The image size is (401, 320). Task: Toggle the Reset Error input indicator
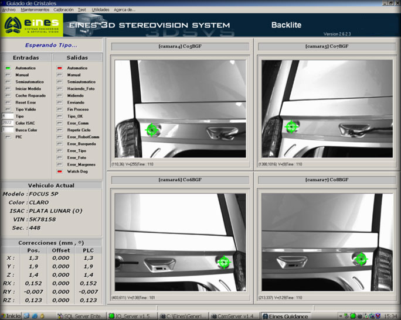(8, 102)
